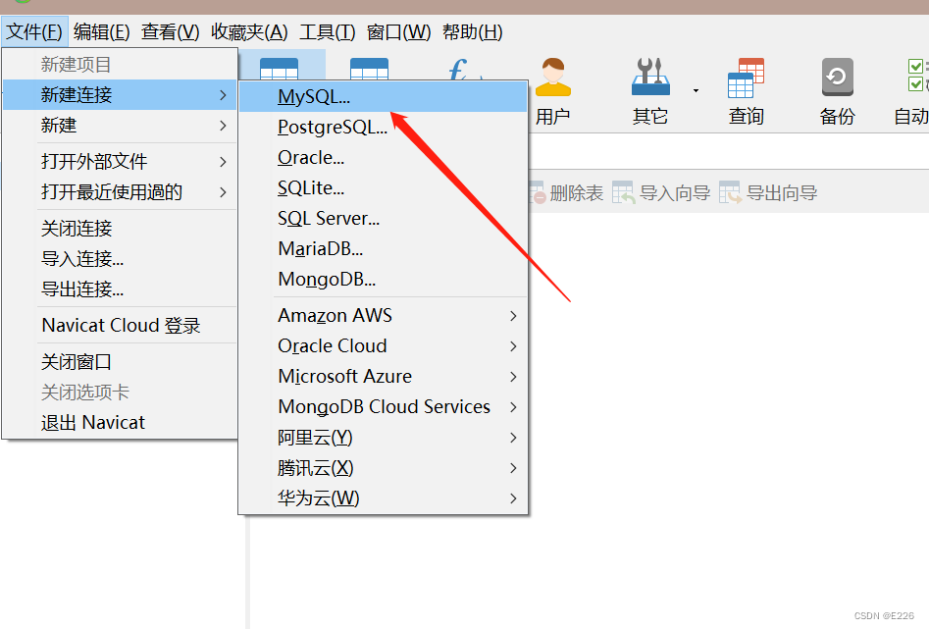The image size is (929, 629).
Task: Select MySQL from the connection submenu
Action: pyautogui.click(x=314, y=95)
